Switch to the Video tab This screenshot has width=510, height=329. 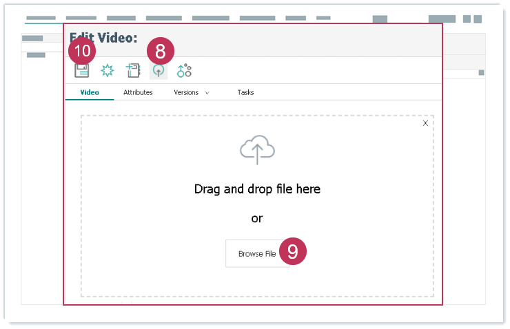tap(90, 92)
